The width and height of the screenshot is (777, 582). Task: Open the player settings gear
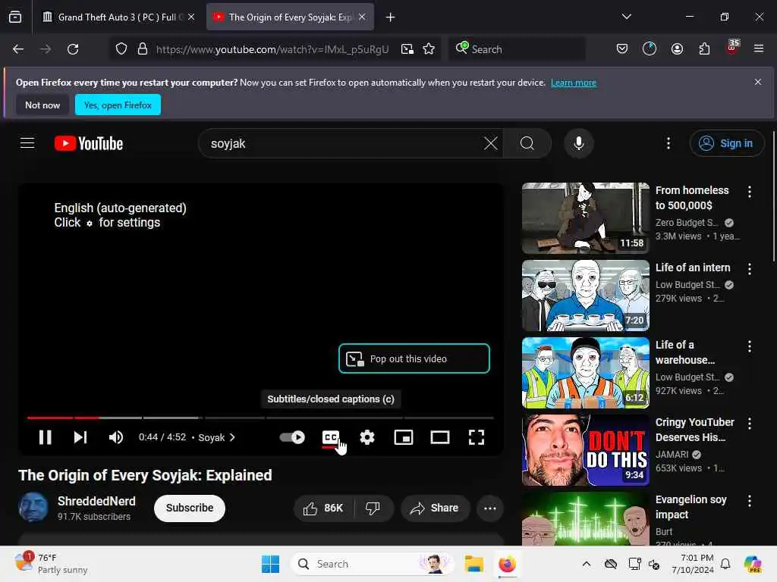click(x=367, y=437)
